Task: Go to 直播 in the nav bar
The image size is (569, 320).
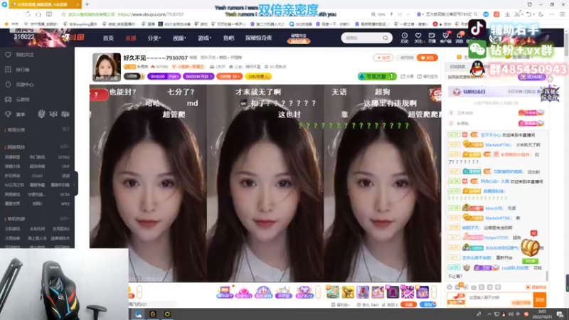Action: [x=131, y=38]
